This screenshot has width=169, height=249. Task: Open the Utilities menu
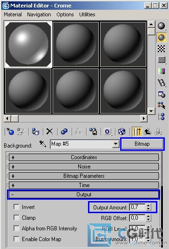tap(87, 14)
